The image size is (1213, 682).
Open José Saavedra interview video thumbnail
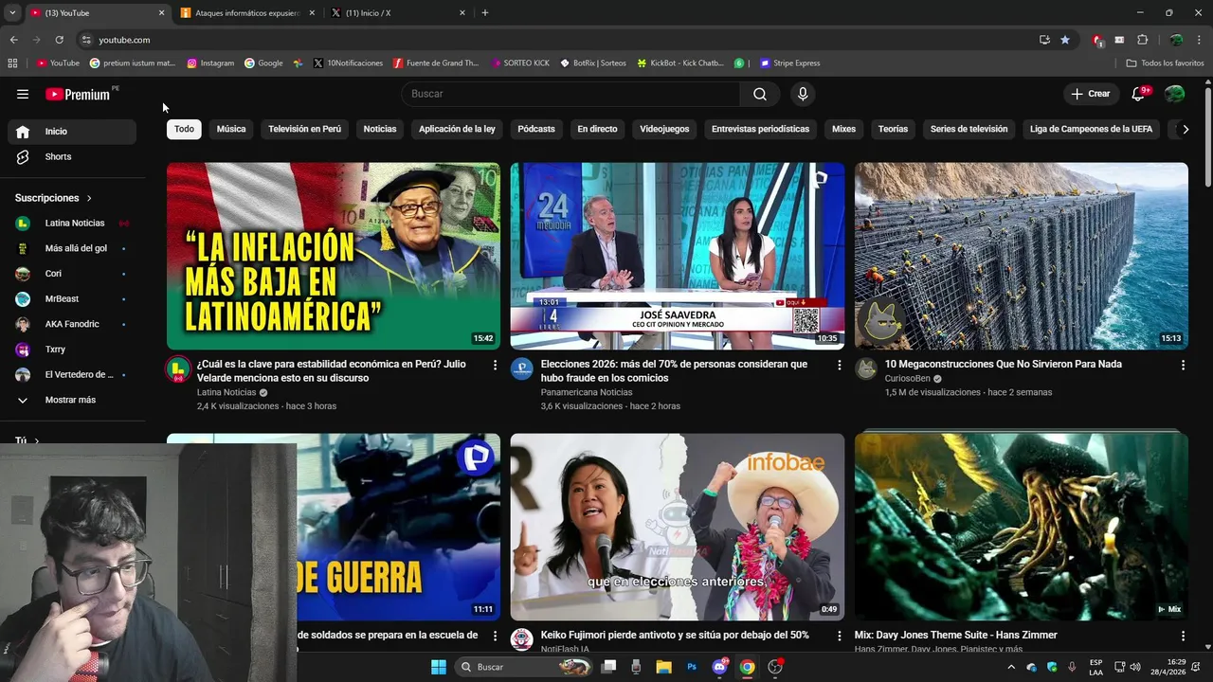678,256
